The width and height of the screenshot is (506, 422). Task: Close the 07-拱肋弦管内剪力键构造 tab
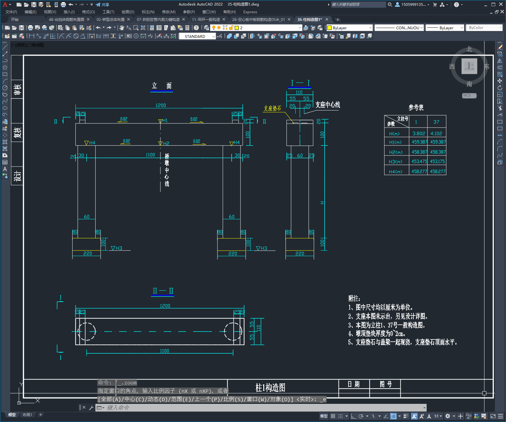coord(184,19)
